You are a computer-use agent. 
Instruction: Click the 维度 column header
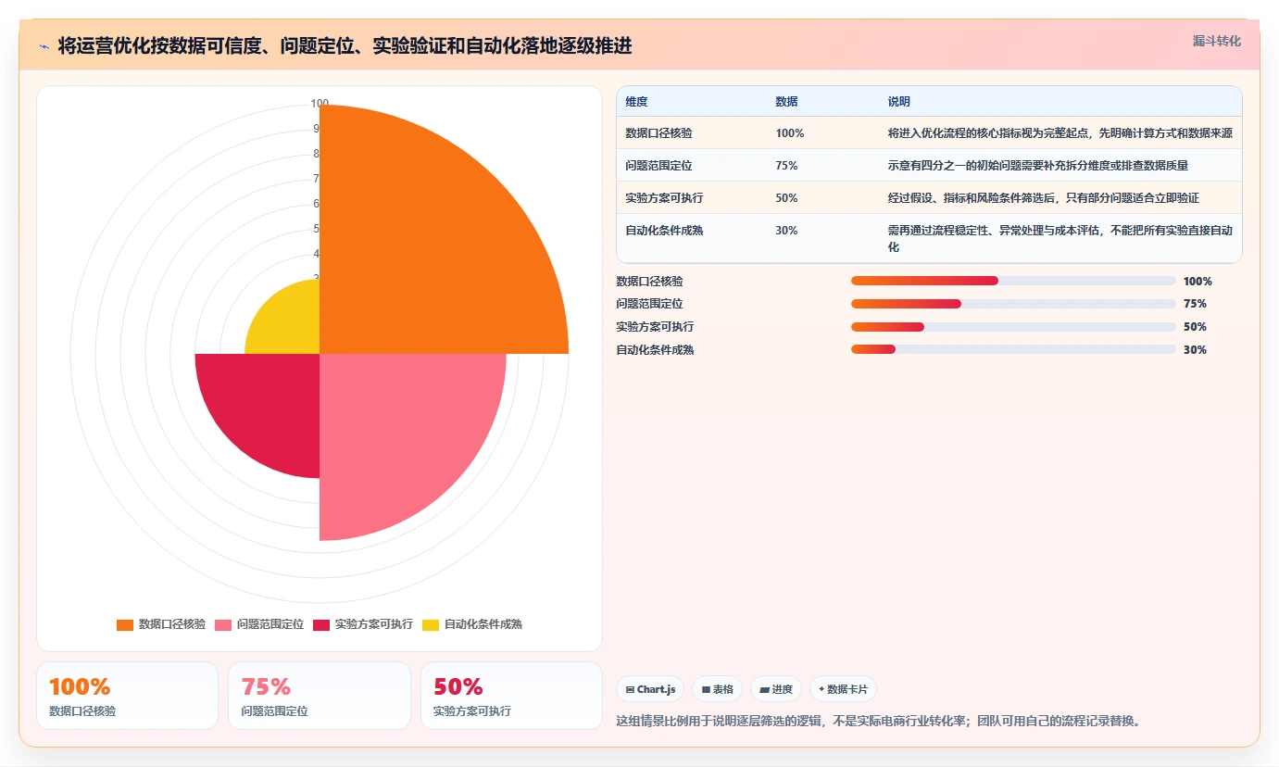(636, 102)
